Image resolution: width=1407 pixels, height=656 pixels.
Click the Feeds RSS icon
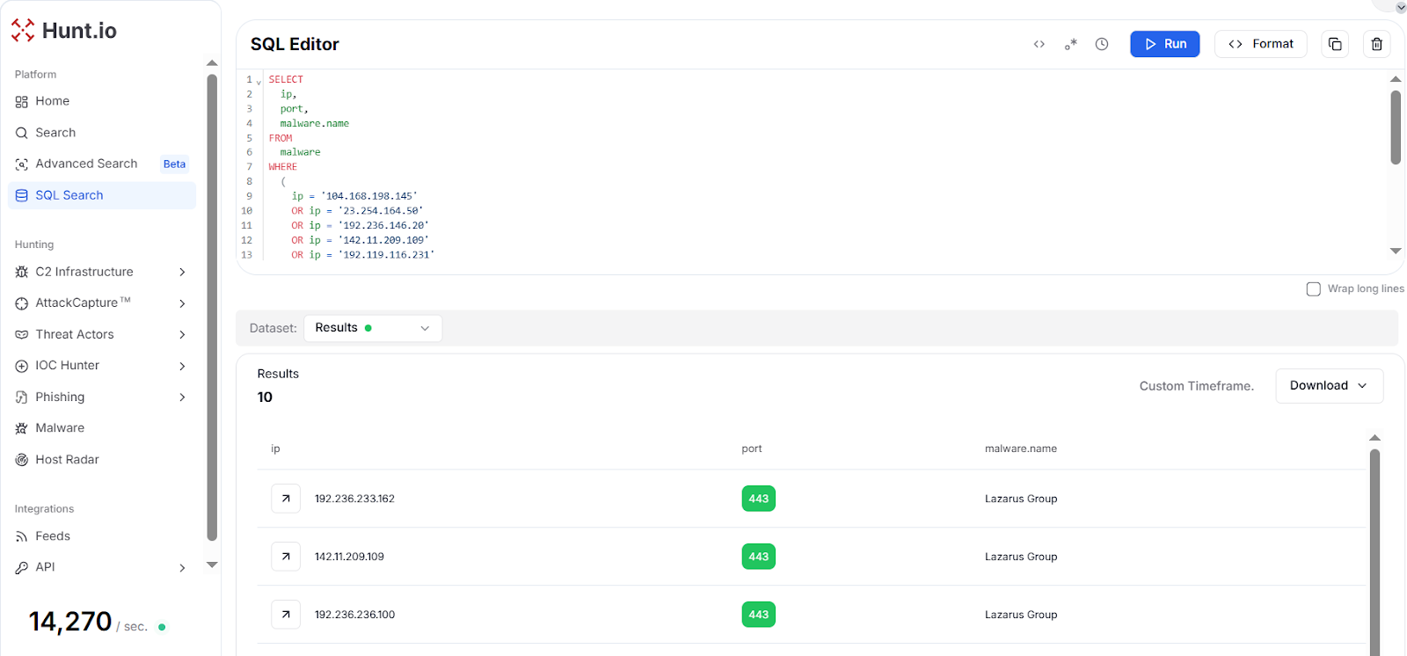click(22, 536)
